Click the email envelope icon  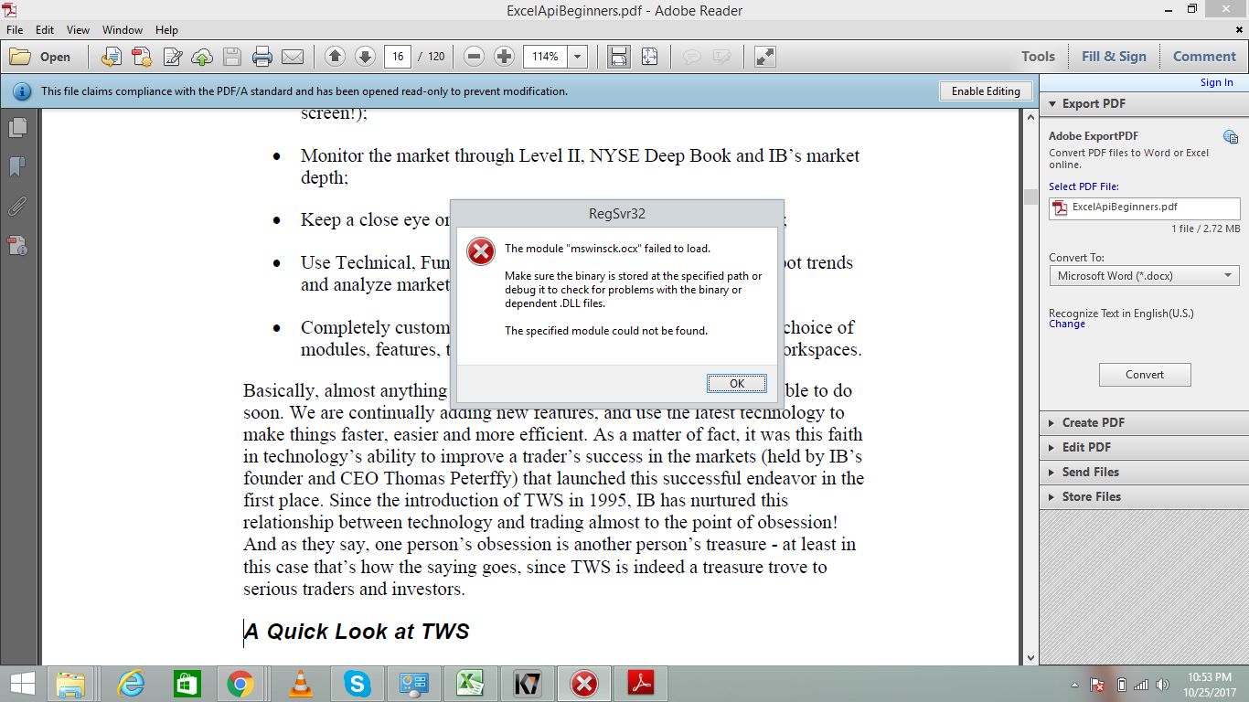coord(293,57)
